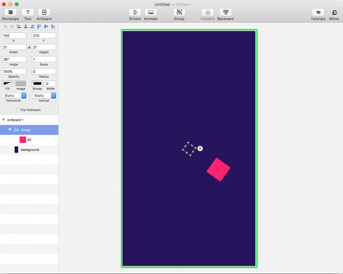
Task: Click the pink rectangle on the canvas
Action: point(219,169)
